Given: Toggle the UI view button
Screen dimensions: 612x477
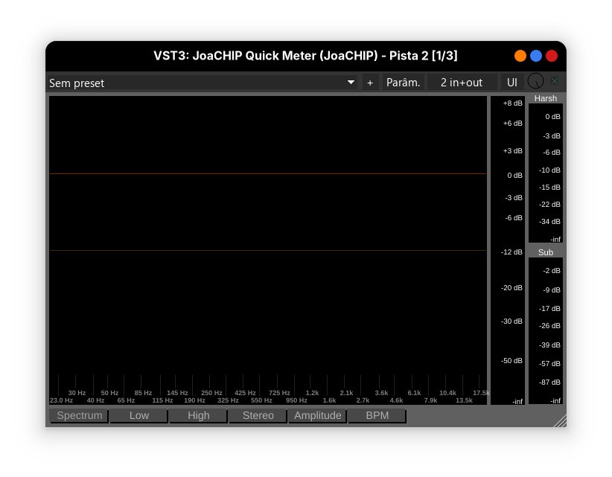Looking at the screenshot, I should click(x=512, y=83).
